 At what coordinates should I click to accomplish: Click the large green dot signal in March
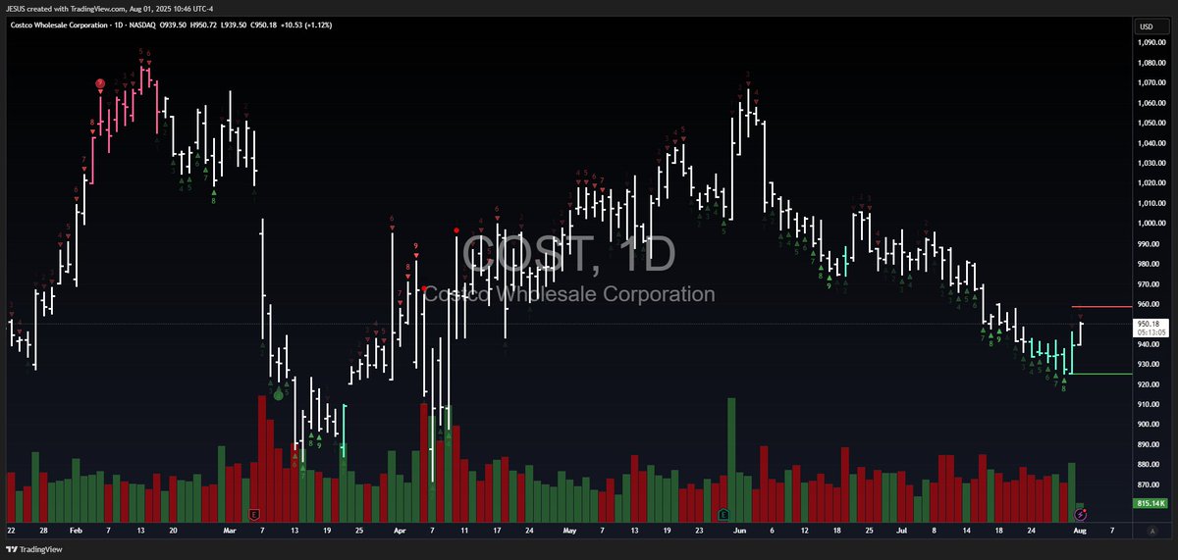[x=278, y=394]
